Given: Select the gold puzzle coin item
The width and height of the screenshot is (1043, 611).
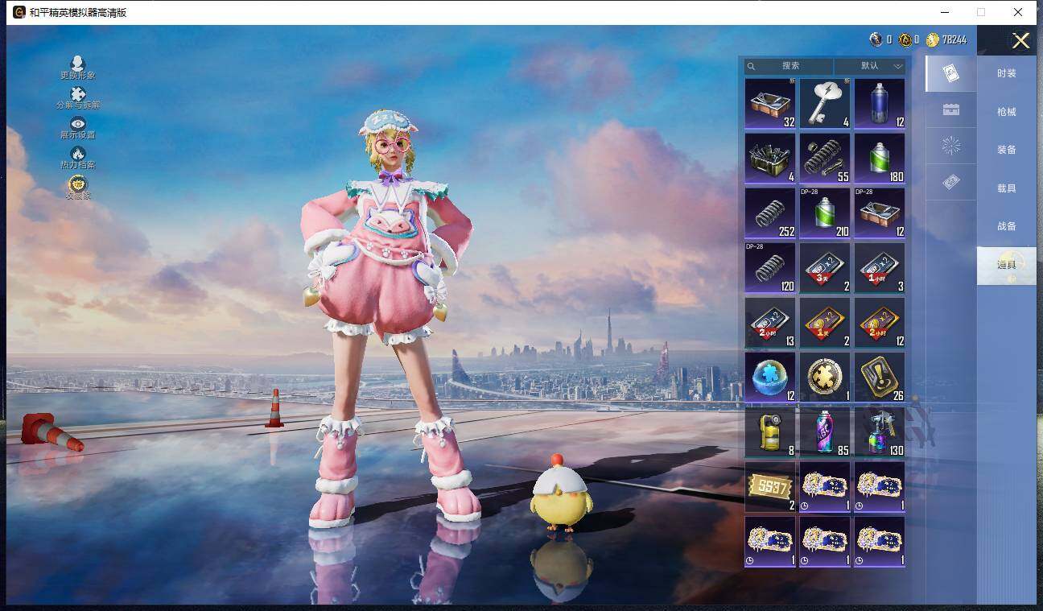Looking at the screenshot, I should pos(825,378).
